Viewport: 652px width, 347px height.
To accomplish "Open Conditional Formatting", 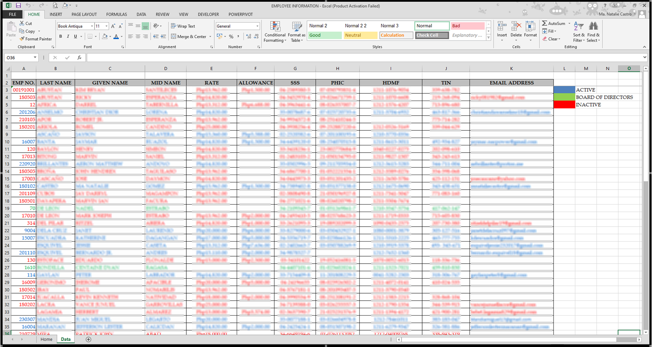I will (x=275, y=32).
